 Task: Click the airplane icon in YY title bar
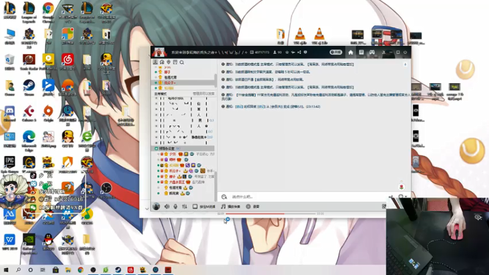click(x=293, y=53)
